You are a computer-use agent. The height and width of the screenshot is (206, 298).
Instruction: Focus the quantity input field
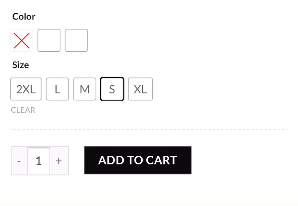[x=39, y=161]
